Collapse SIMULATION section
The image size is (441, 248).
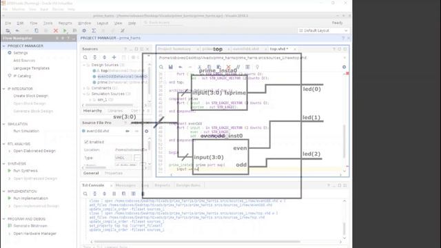tap(4, 124)
